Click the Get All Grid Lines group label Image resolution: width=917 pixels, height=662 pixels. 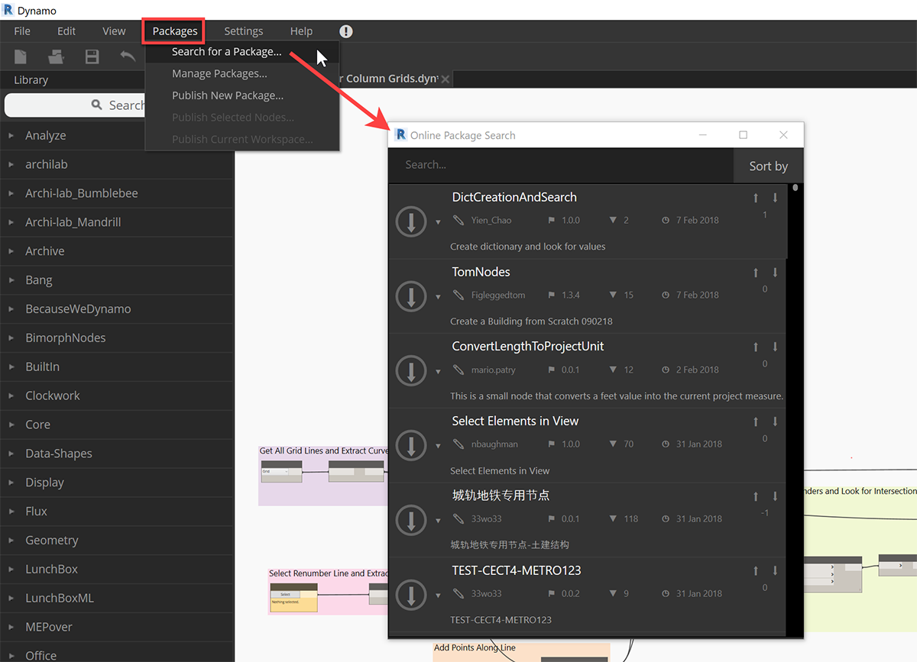pos(323,450)
